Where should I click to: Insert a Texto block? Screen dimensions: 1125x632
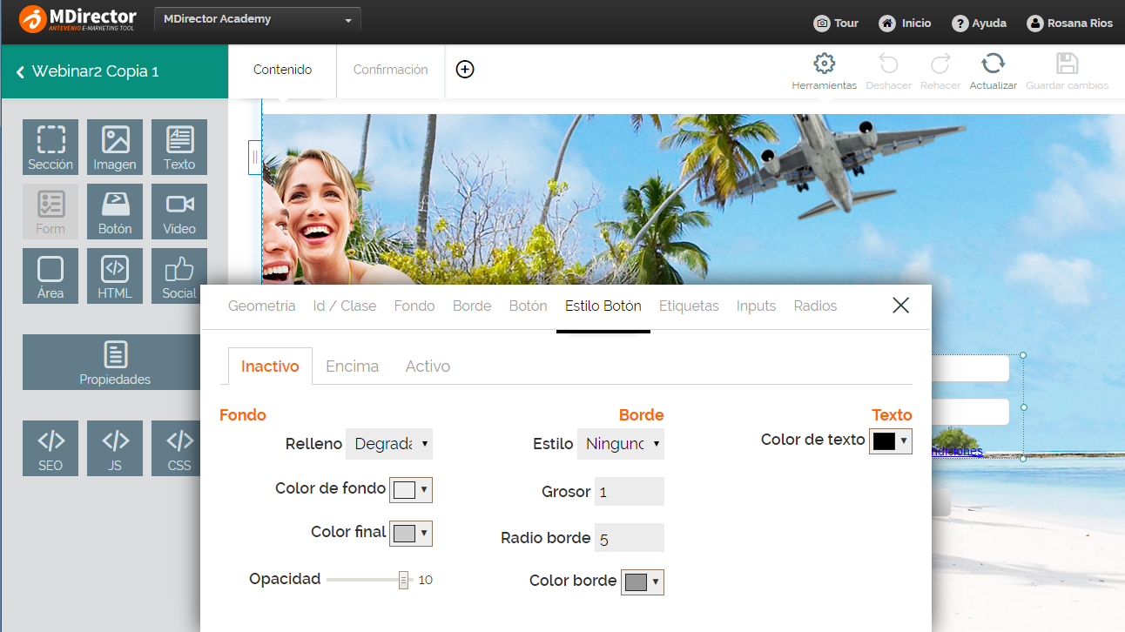coord(179,147)
